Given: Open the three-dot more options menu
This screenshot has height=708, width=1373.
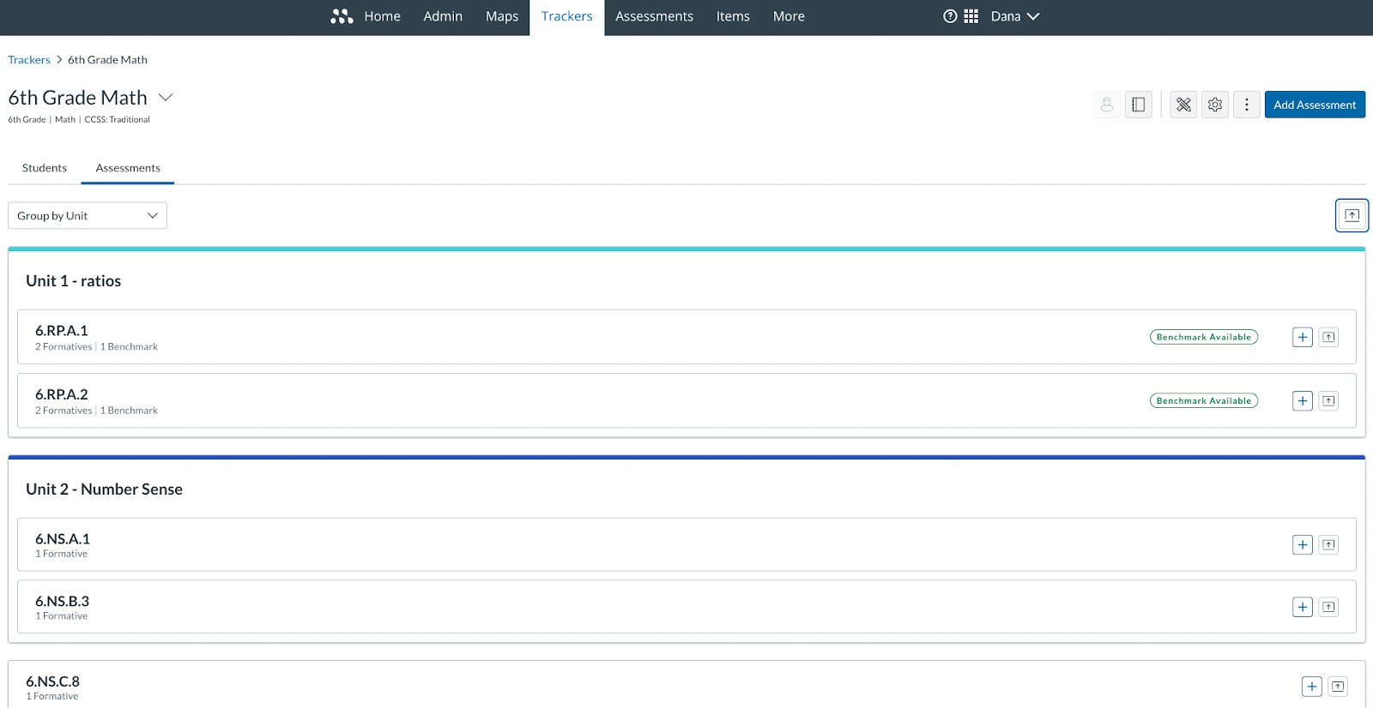Looking at the screenshot, I should click(1247, 105).
